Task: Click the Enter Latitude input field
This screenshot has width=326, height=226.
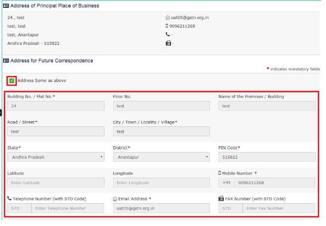Action: (x=56, y=183)
